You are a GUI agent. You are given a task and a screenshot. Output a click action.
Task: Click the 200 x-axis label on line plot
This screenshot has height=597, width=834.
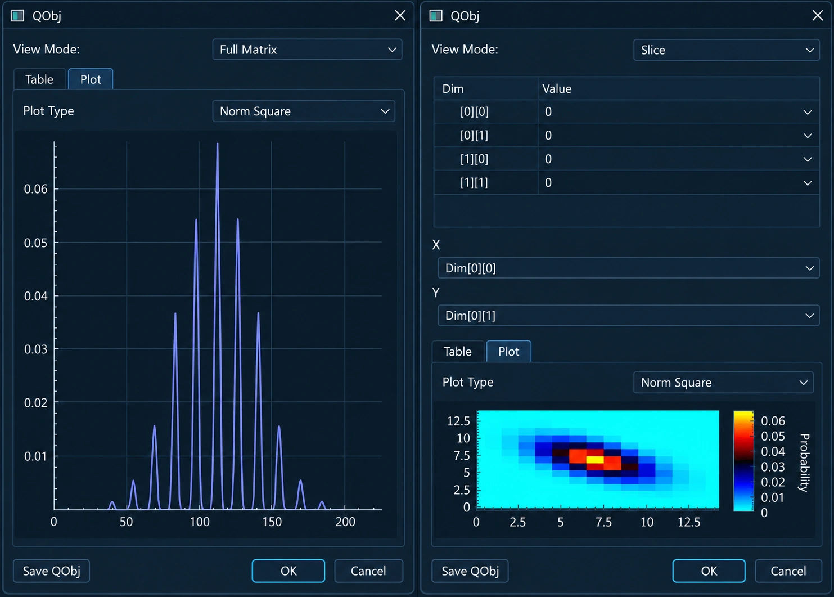pyautogui.click(x=345, y=522)
